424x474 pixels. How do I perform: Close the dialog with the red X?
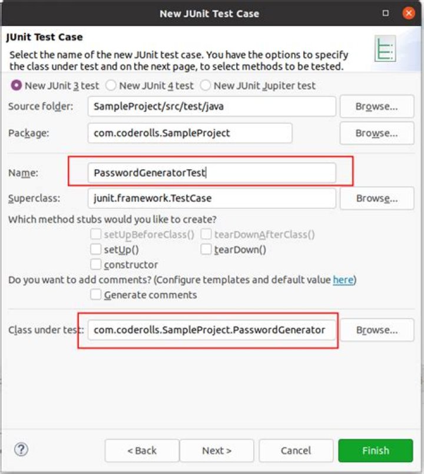pyautogui.click(x=408, y=13)
